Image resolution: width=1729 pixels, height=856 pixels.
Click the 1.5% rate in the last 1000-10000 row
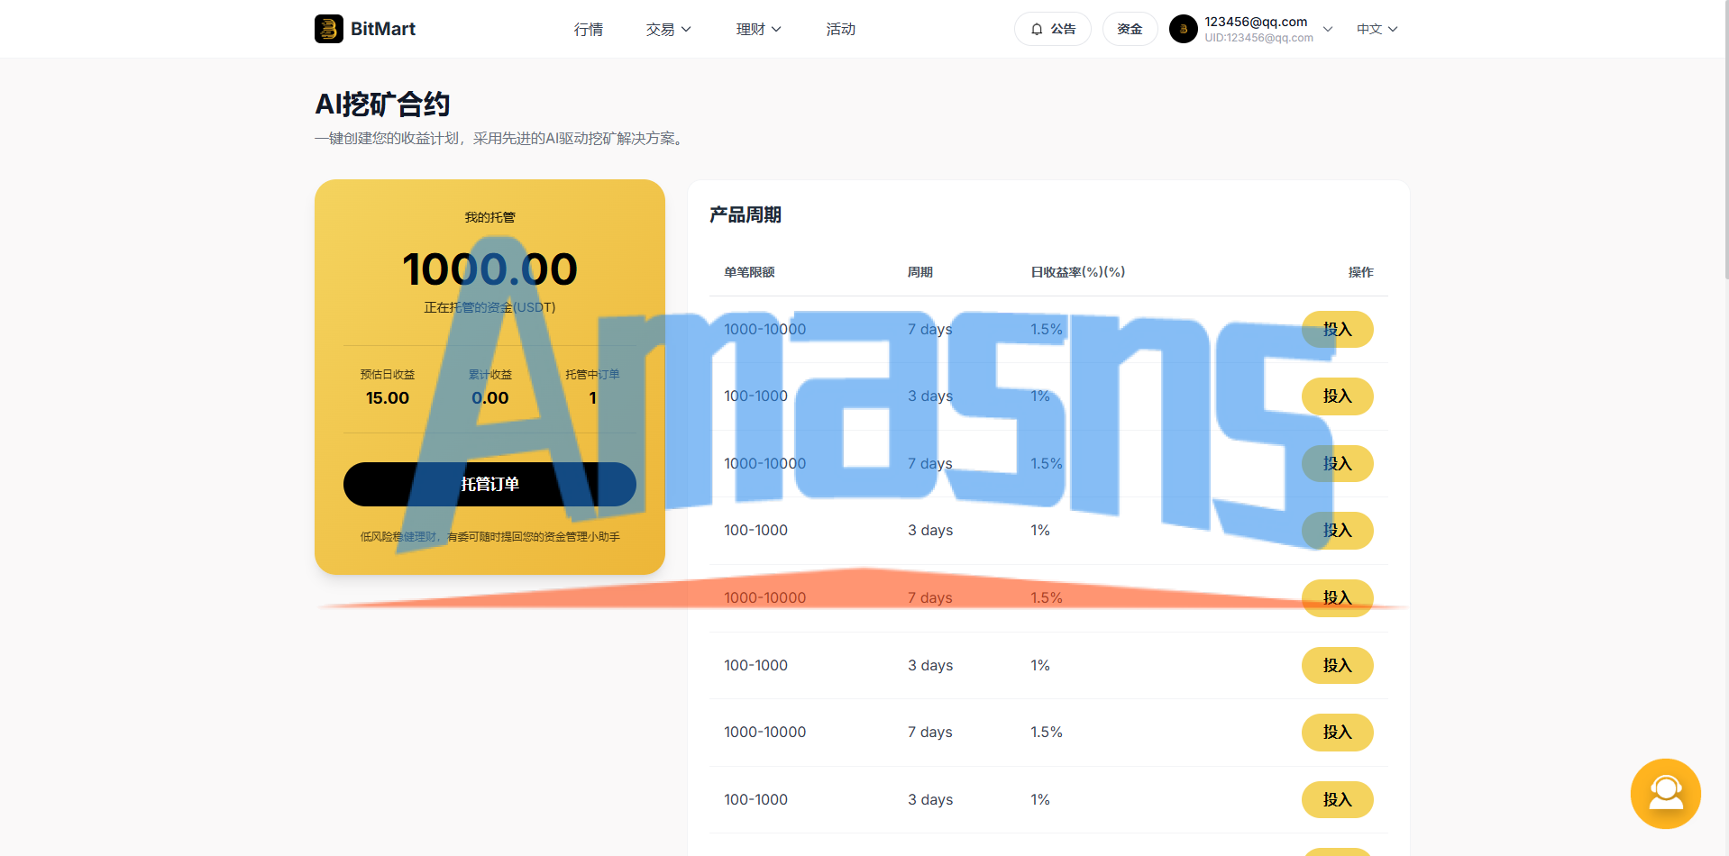coord(1047,732)
